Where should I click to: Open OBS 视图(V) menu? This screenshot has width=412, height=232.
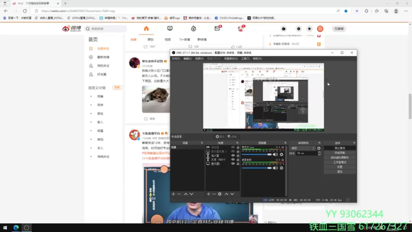(199, 59)
